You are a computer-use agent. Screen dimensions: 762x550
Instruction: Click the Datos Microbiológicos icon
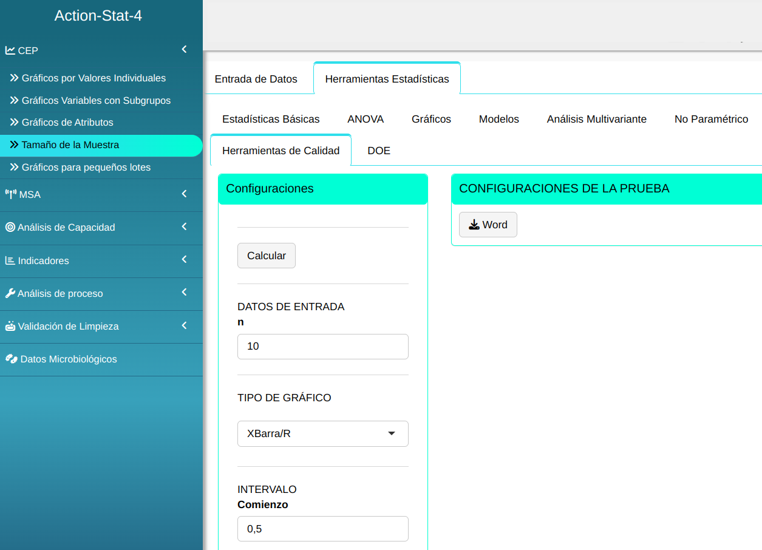[11, 359]
